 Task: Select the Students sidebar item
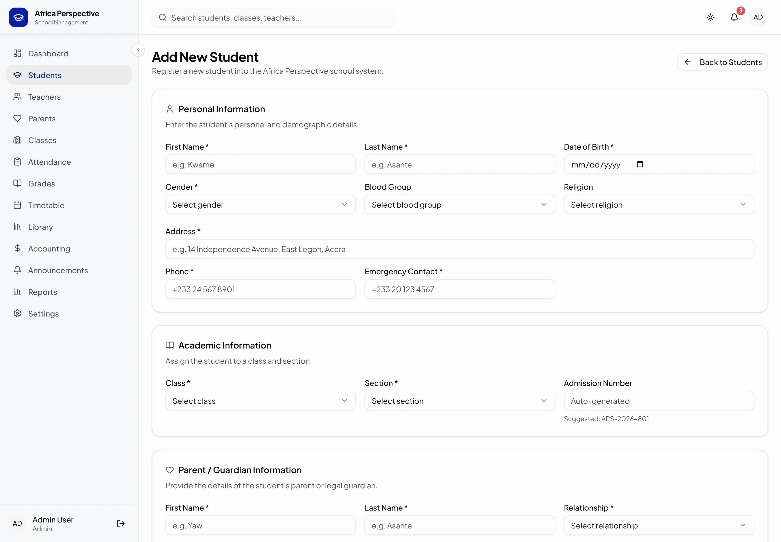click(69, 75)
